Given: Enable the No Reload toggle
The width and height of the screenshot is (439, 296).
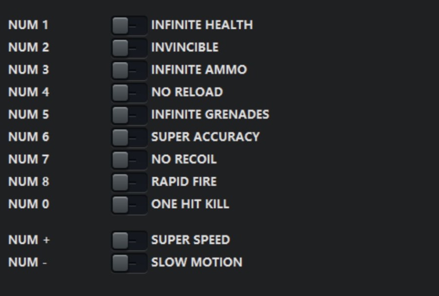Looking at the screenshot, I should point(129,92).
